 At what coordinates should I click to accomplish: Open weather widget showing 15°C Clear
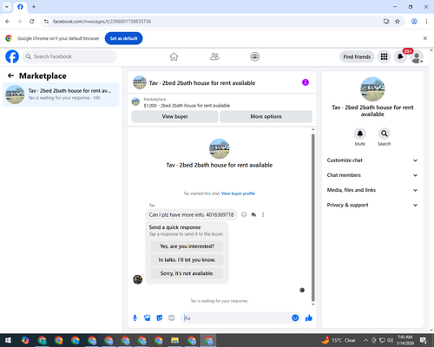tap(339, 340)
